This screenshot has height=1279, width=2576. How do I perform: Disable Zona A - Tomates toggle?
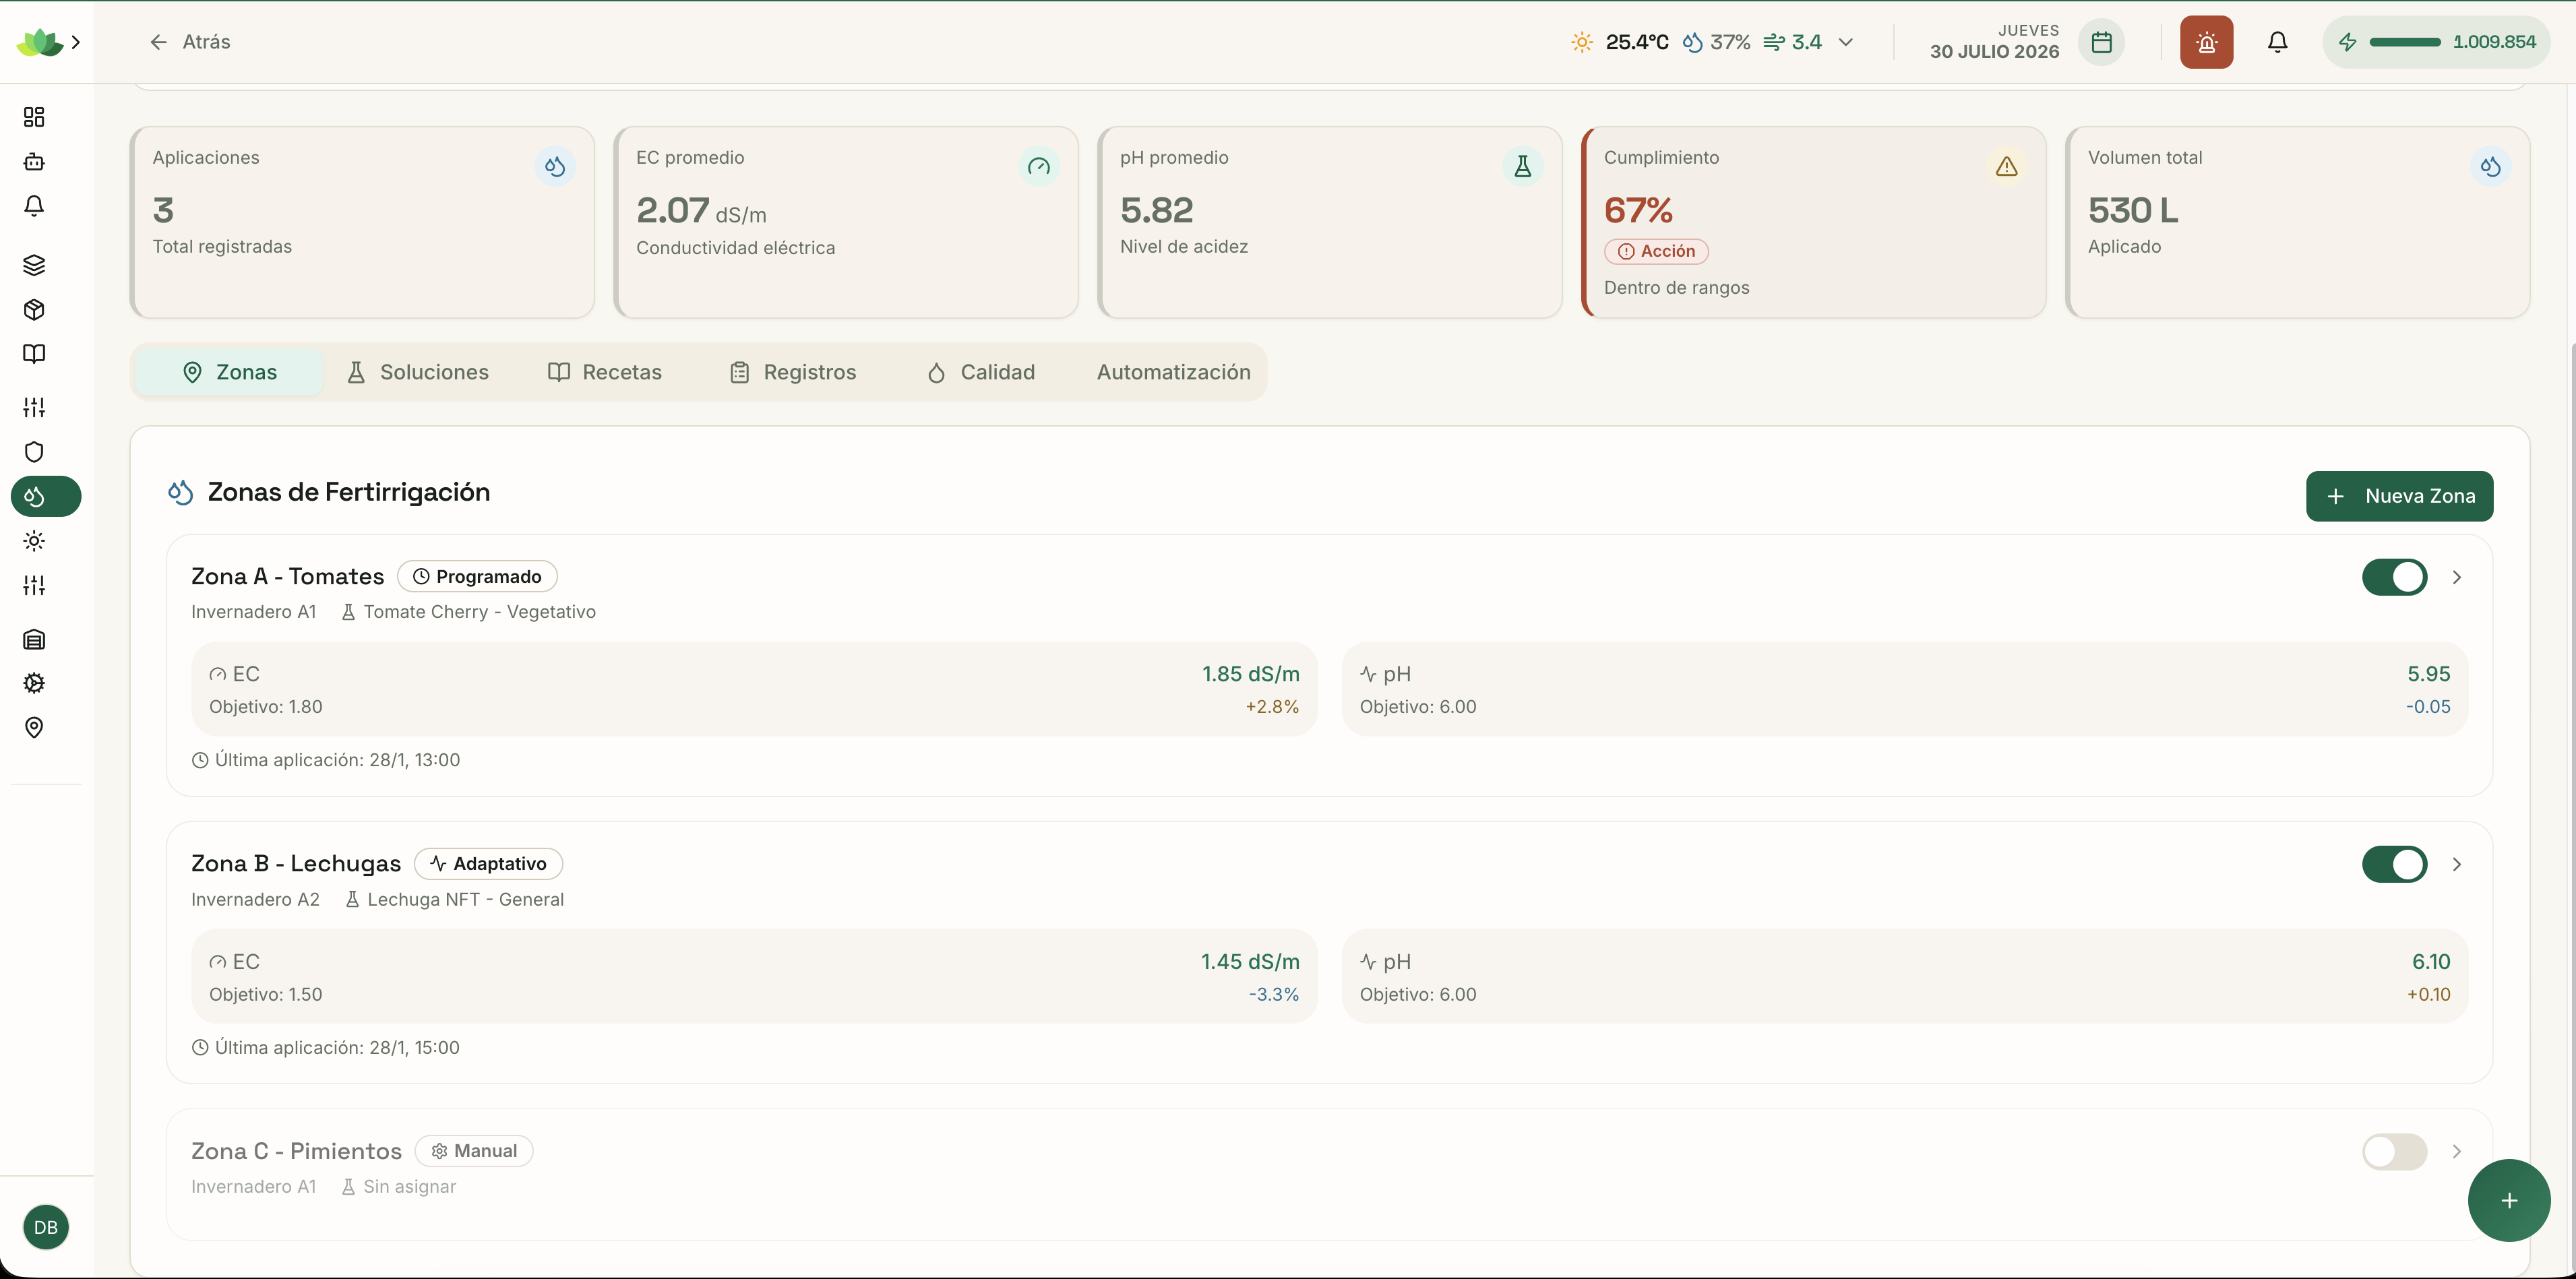2394,577
